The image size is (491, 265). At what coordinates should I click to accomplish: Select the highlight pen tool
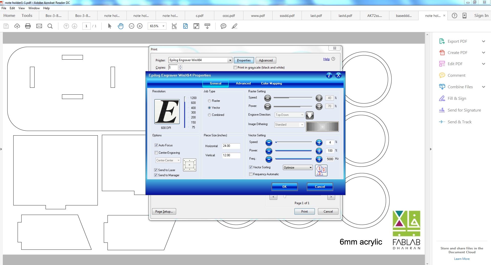(234, 26)
